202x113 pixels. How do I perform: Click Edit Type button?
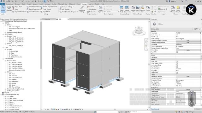(x=198, y=29)
